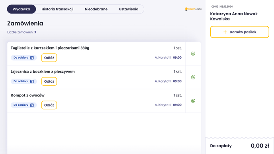The height and width of the screenshot is (154, 274).
Task: Click the 'Do zapłaty' label
Action: pos(221,146)
